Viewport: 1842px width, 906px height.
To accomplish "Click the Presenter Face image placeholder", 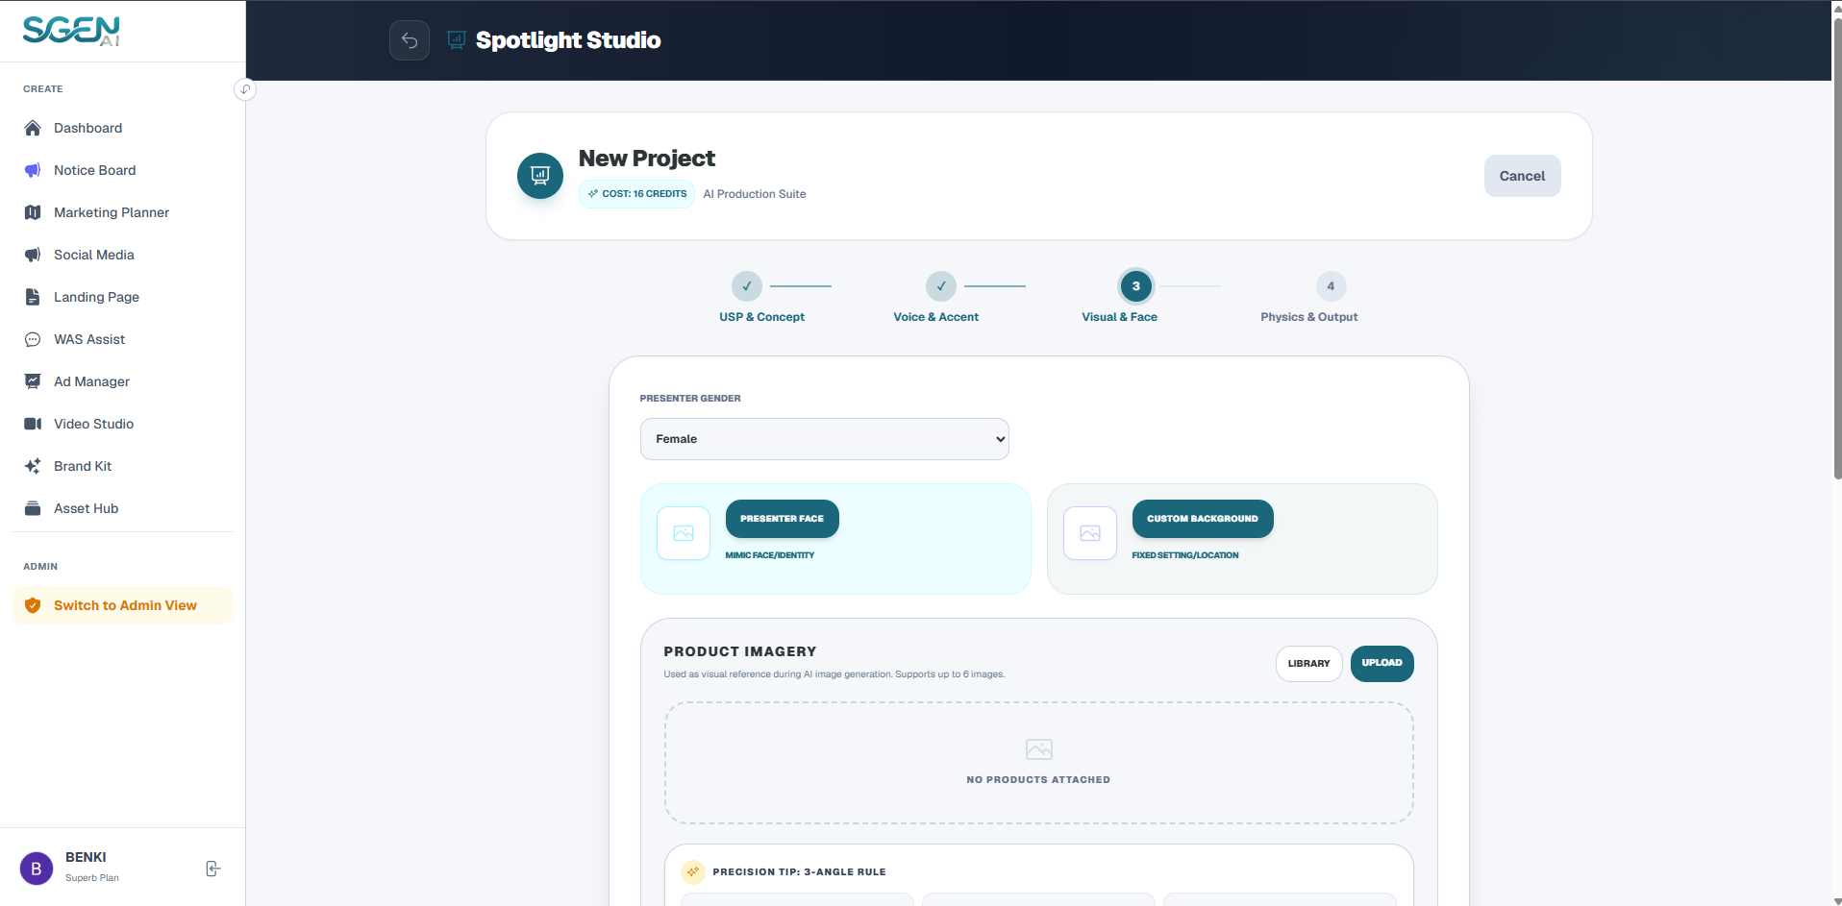I will tap(684, 533).
